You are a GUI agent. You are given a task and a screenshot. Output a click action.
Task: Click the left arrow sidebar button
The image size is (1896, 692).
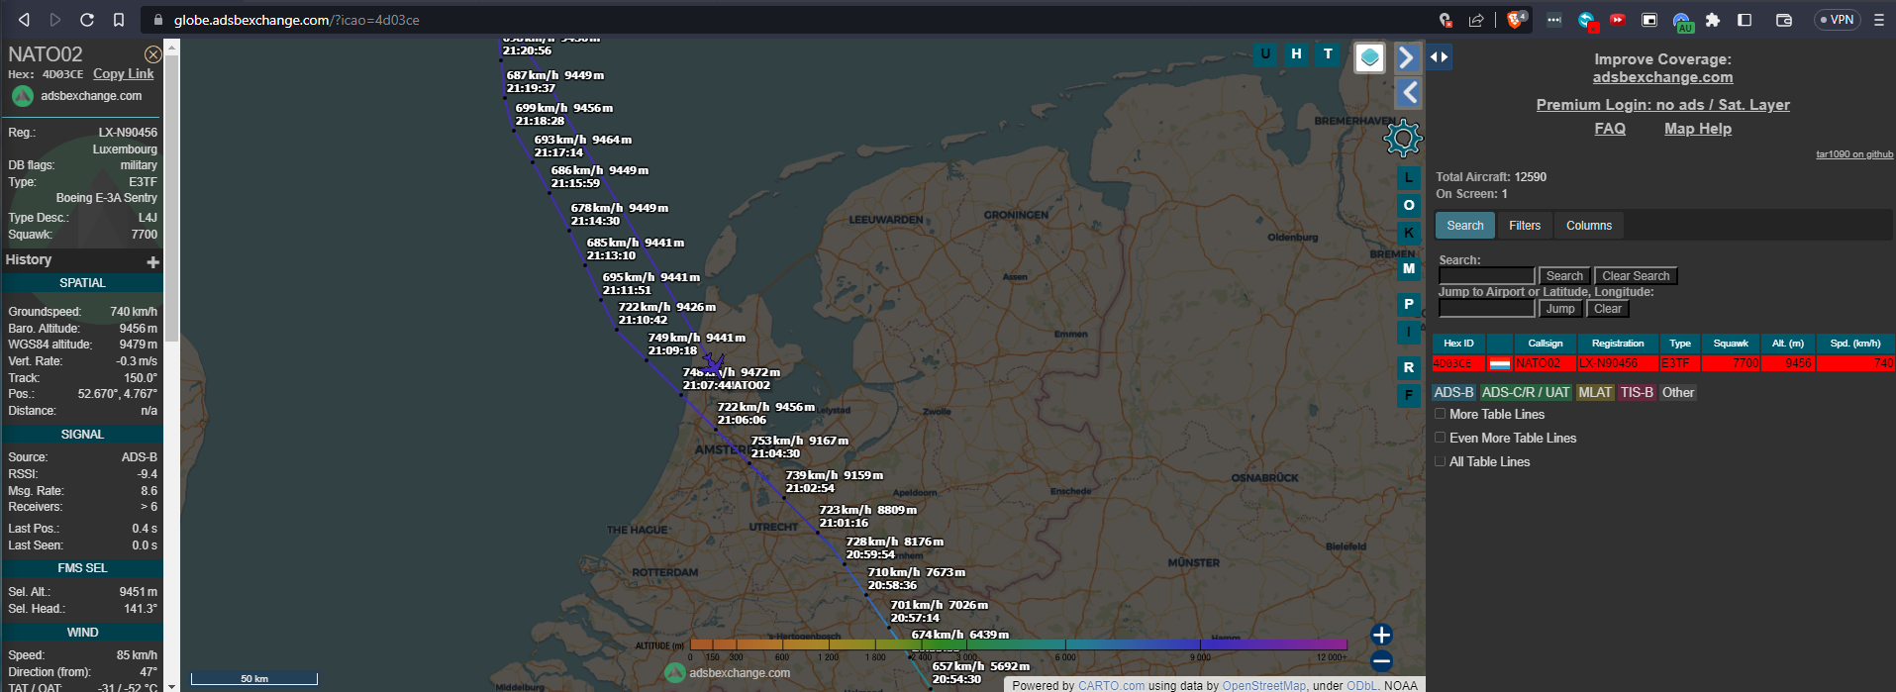coord(1409,93)
